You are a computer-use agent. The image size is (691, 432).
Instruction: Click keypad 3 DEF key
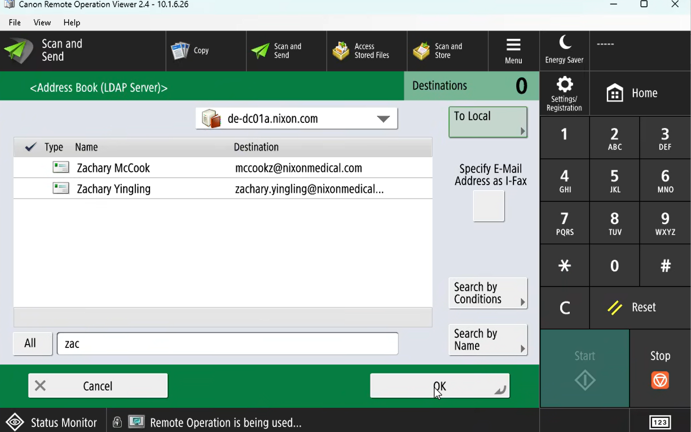click(x=666, y=138)
